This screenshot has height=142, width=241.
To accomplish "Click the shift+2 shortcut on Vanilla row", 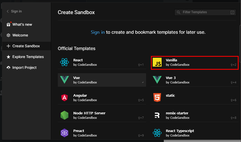I will pos(234,65).
